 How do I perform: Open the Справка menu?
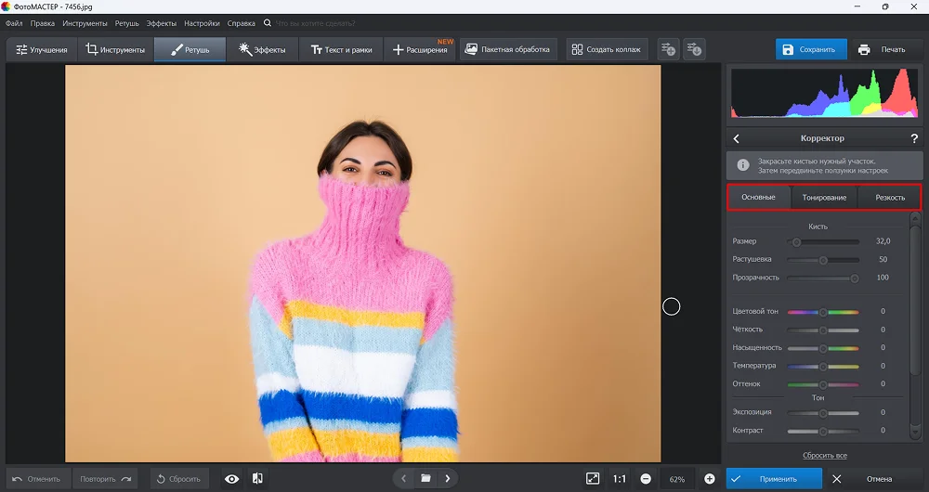pyautogui.click(x=242, y=23)
